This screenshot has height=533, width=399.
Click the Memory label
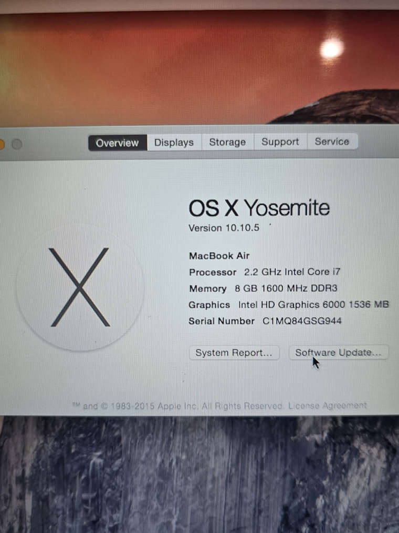click(208, 288)
